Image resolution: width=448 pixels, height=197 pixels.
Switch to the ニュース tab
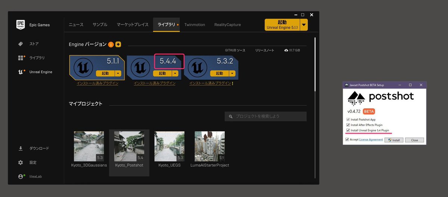pos(76,25)
